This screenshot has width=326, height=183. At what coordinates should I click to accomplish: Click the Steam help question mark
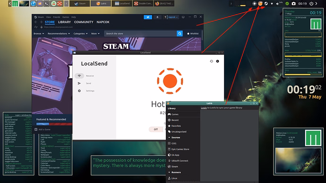[x=165, y=17]
